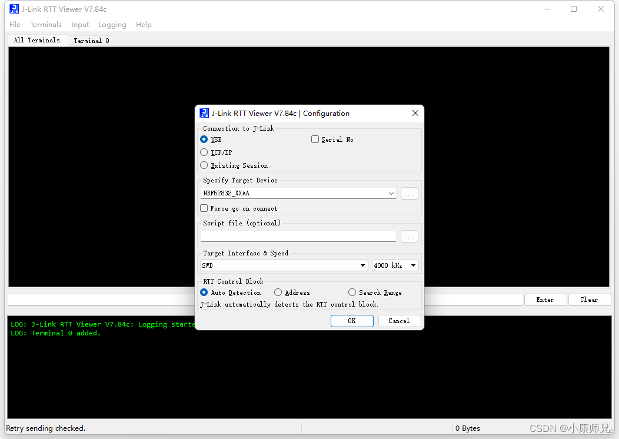Viewport: 619px width, 439px height.
Task: Enable the Serial No checkbox
Action: [315, 139]
